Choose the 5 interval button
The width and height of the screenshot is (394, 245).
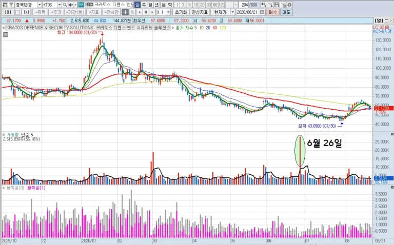tap(189, 5)
